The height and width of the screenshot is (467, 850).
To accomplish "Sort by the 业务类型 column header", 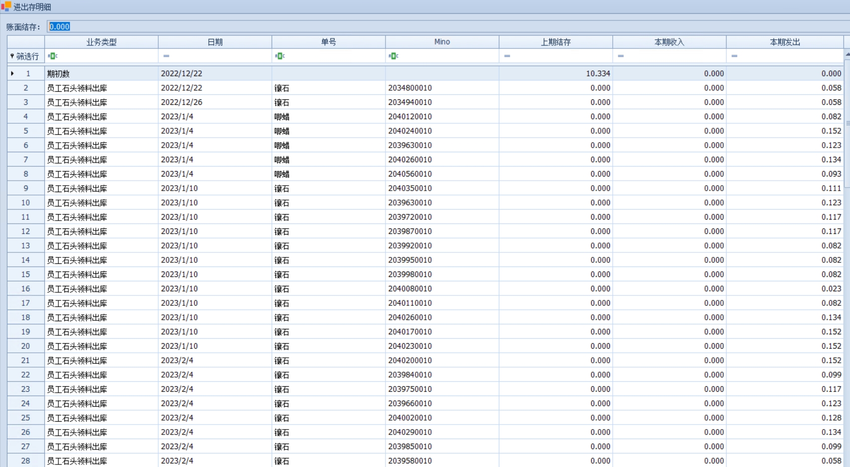I will 101,42.
